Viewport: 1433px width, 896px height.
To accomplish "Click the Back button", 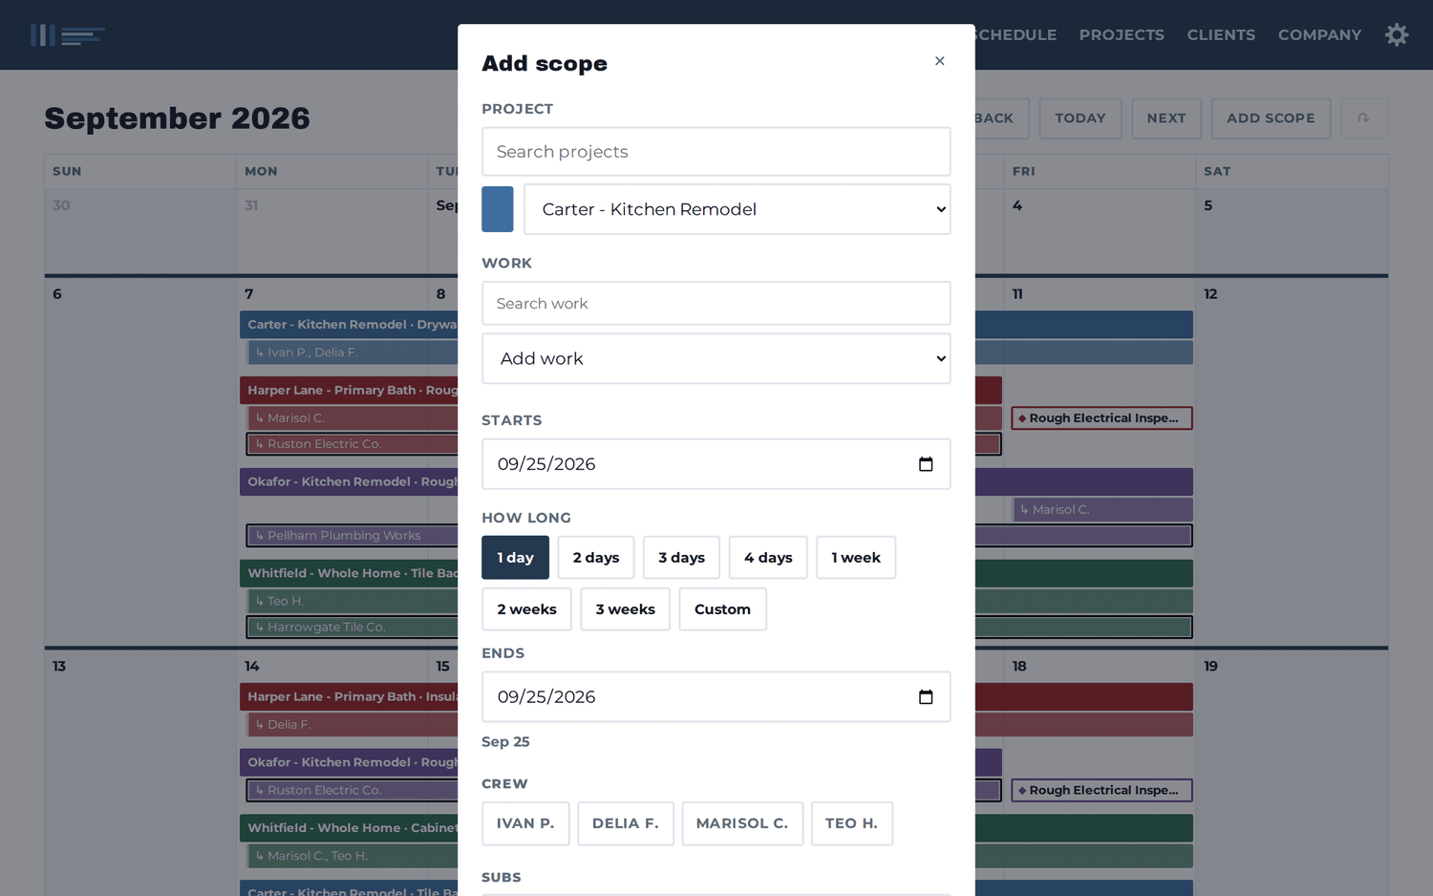I will [x=1001, y=118].
